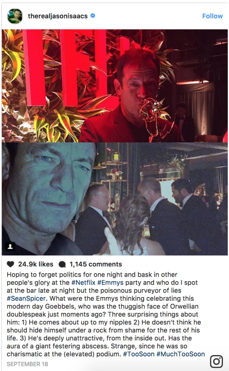This screenshot has height=371, width=229.
Task: Click the top photo with red Netflix sign
Action: 114,86
